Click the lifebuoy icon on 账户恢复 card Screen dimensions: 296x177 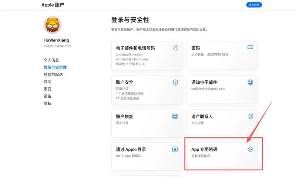coord(175,116)
